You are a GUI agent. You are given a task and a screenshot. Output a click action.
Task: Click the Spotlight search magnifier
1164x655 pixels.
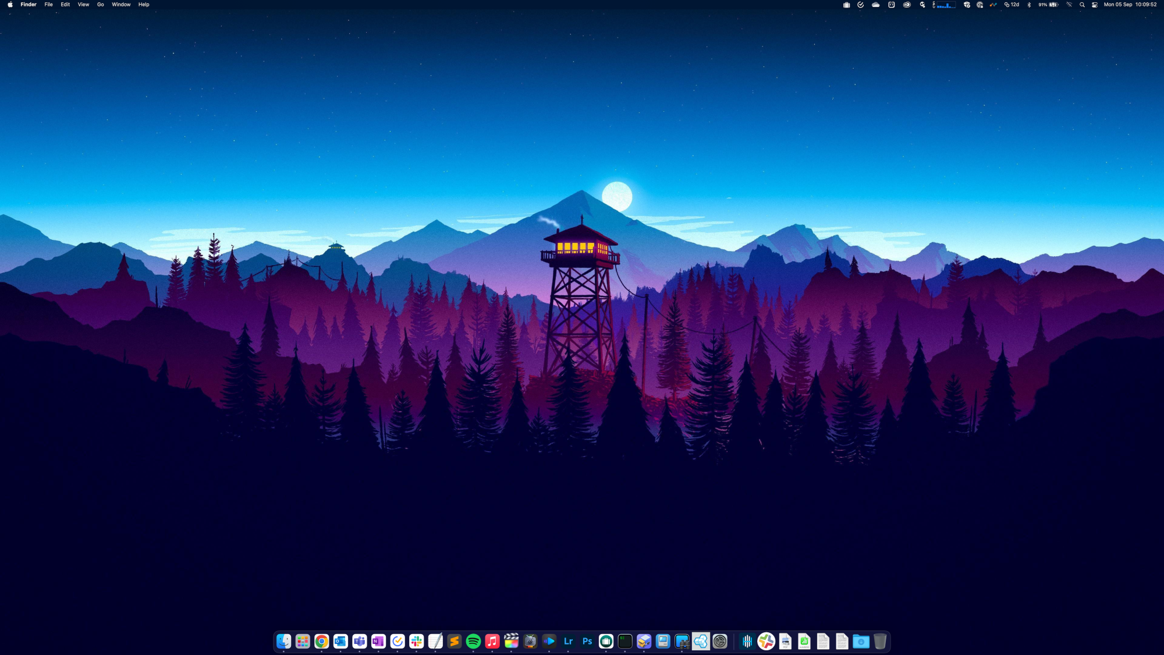point(1082,5)
